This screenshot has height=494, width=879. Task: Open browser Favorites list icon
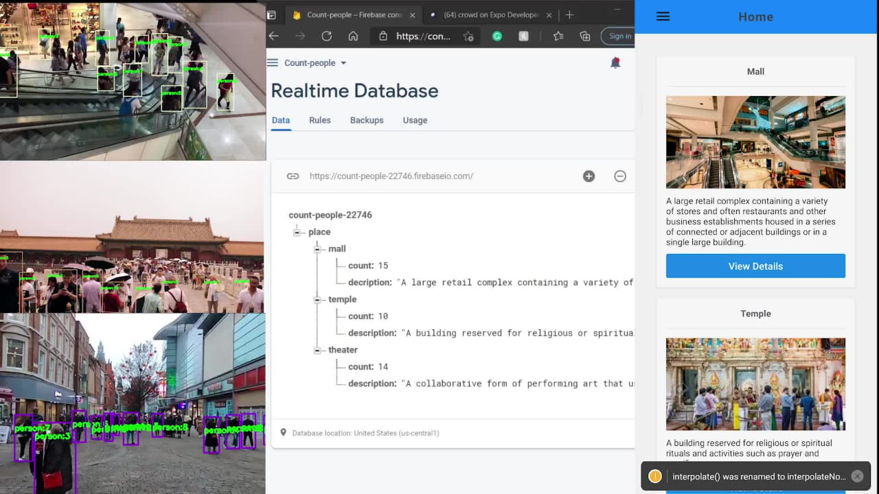(x=558, y=36)
